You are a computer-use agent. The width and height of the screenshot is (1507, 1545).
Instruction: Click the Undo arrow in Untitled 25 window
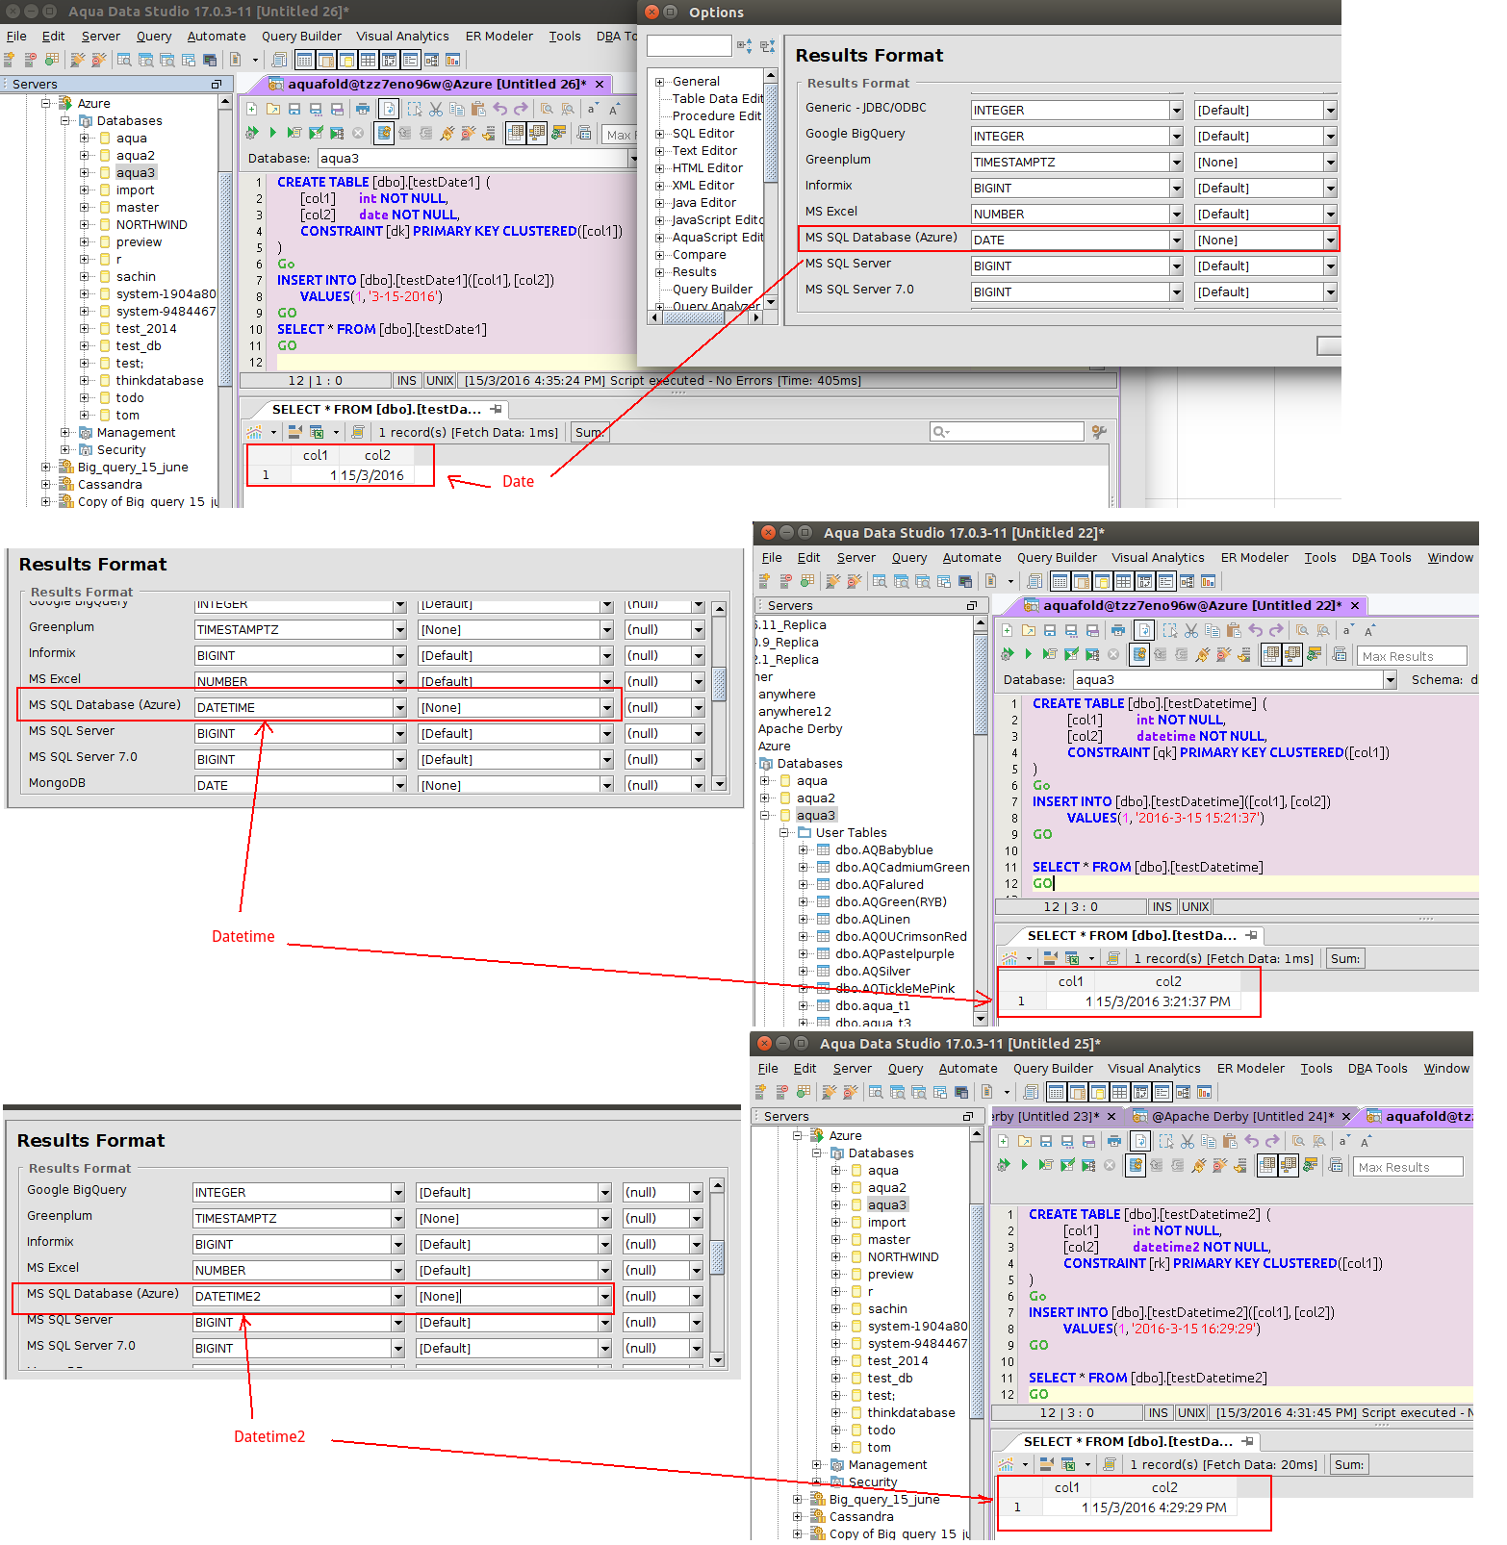pos(1251,1141)
